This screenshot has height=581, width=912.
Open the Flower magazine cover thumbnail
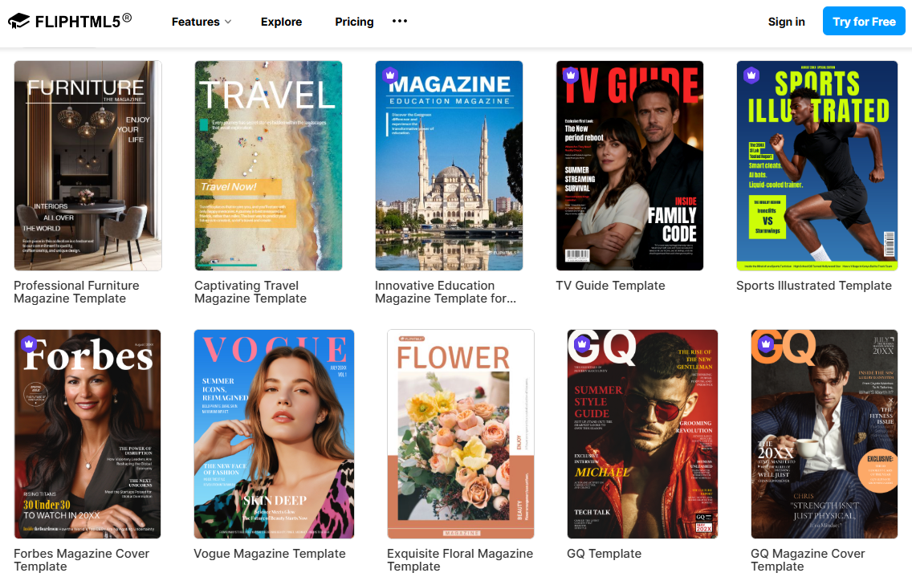[461, 434]
